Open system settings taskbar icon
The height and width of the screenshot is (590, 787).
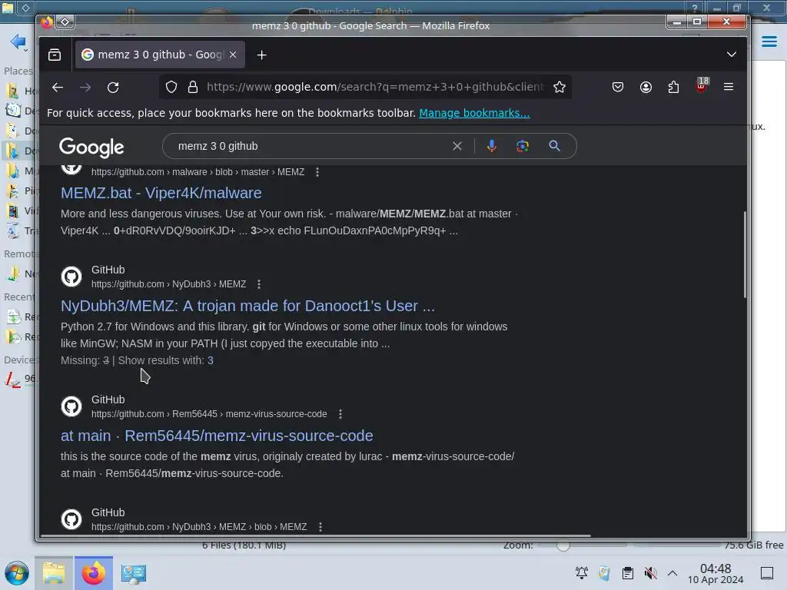(x=133, y=573)
